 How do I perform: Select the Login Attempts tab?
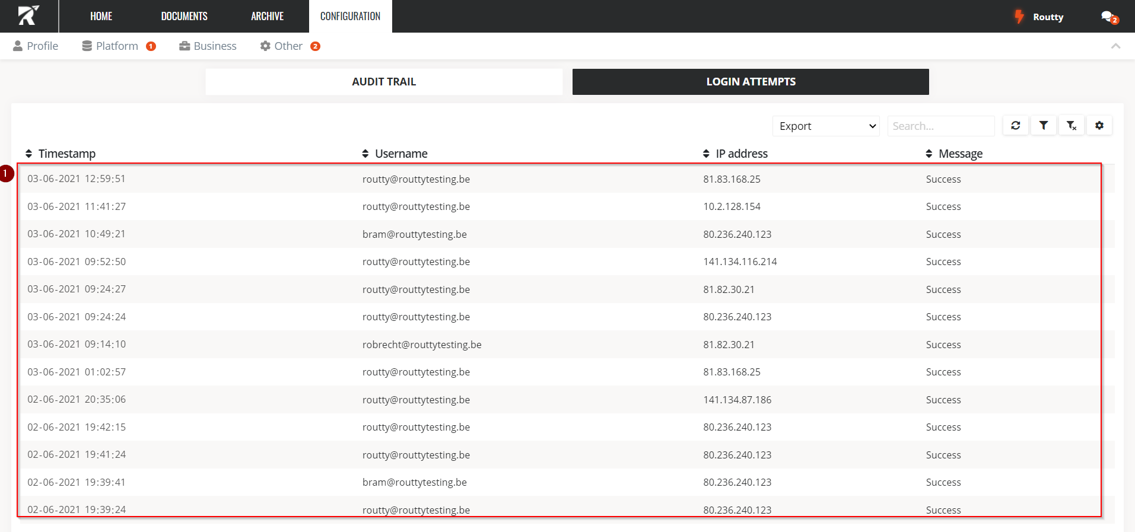click(751, 82)
